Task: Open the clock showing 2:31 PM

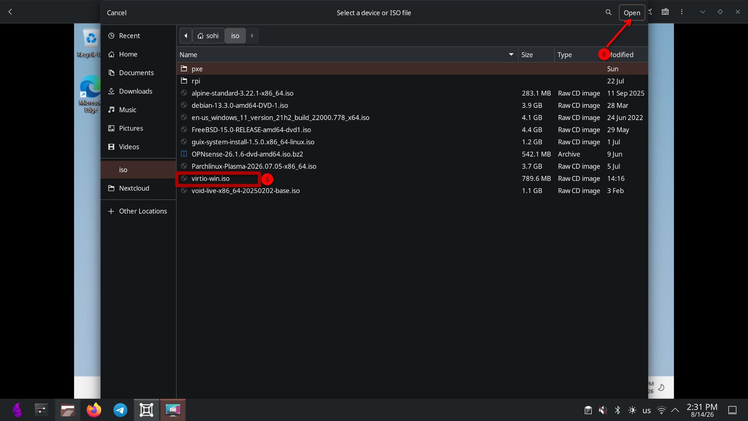Action: [x=702, y=410]
